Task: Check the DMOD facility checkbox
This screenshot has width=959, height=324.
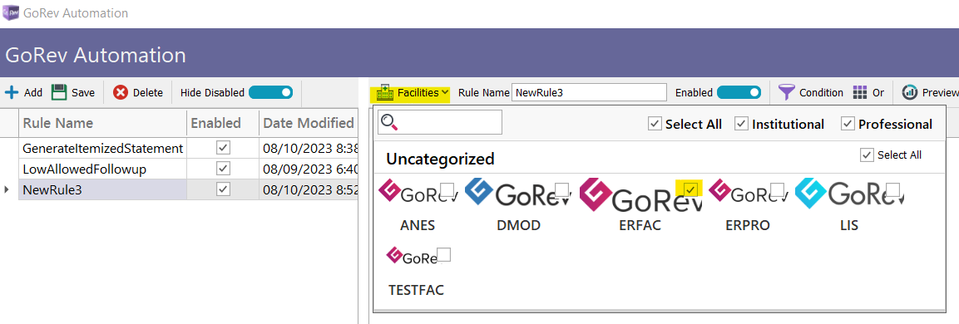Action: point(561,189)
